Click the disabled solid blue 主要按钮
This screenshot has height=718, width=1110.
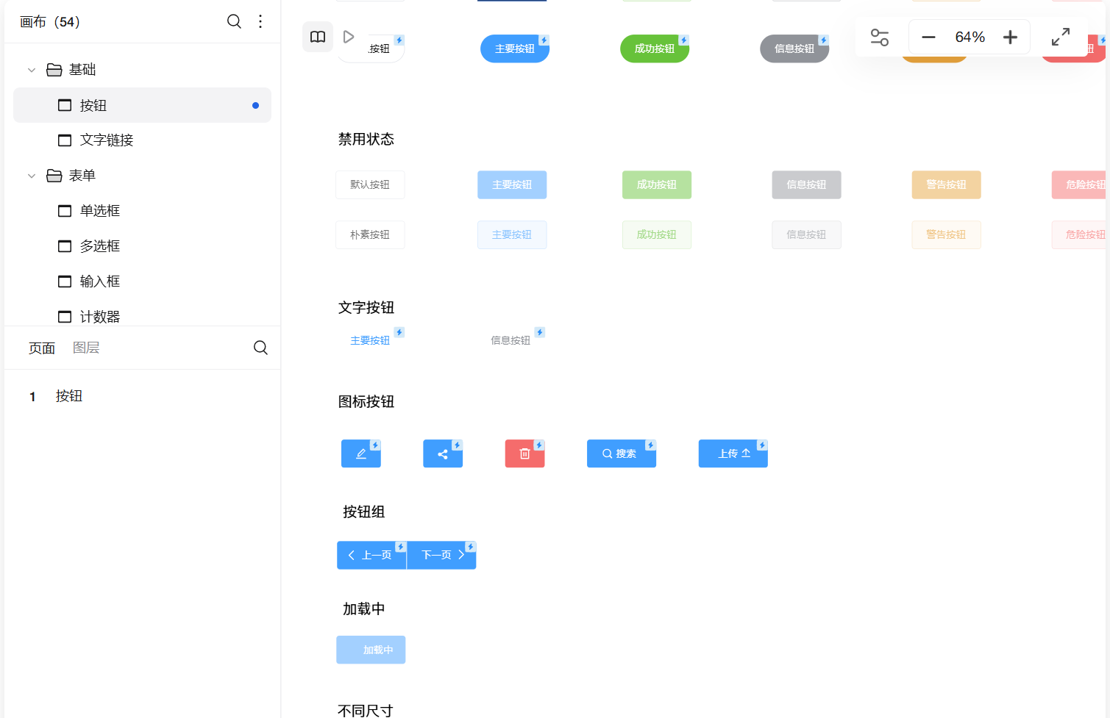pos(512,184)
